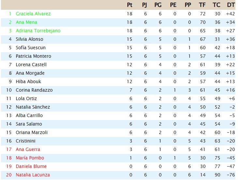The height and width of the screenshot is (180, 238).
Task: Click the TF column header
Action: 202,5
